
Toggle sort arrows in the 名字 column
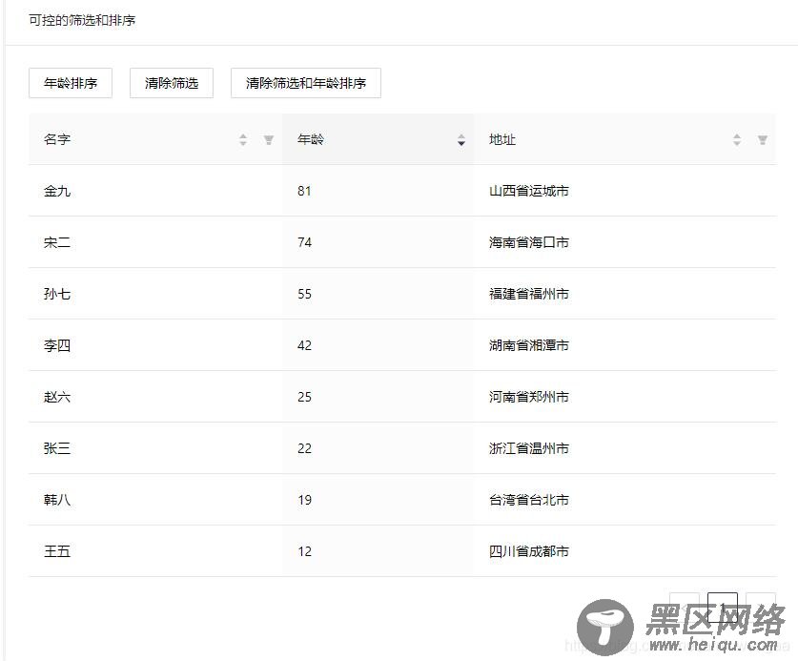point(243,139)
